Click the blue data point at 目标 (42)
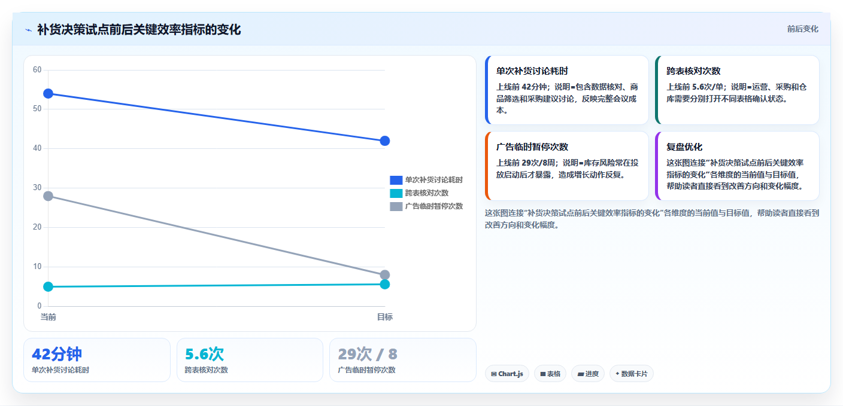Image resolution: width=843 pixels, height=406 pixels. pos(385,141)
